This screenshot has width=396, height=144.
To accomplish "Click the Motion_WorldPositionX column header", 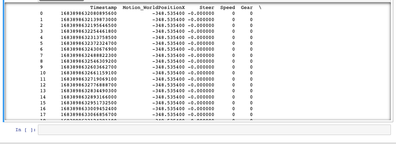I will coord(154,7).
